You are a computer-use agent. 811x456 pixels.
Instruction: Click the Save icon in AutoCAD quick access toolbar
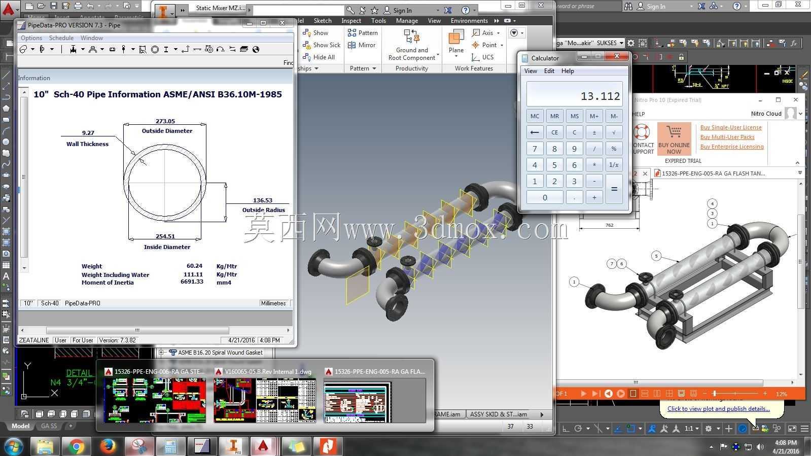[x=53, y=6]
